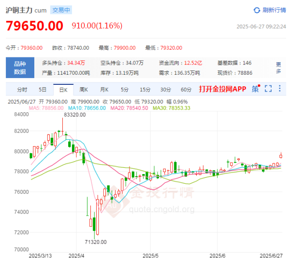290x258 pixels.
Task: Click the change value 910.00(1.16%)
Action: pos(97,26)
